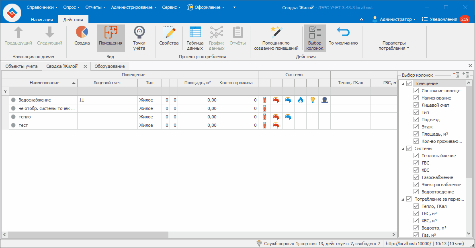
Task: Close the Сводка 'Жилой' tab
Action: click(86, 67)
